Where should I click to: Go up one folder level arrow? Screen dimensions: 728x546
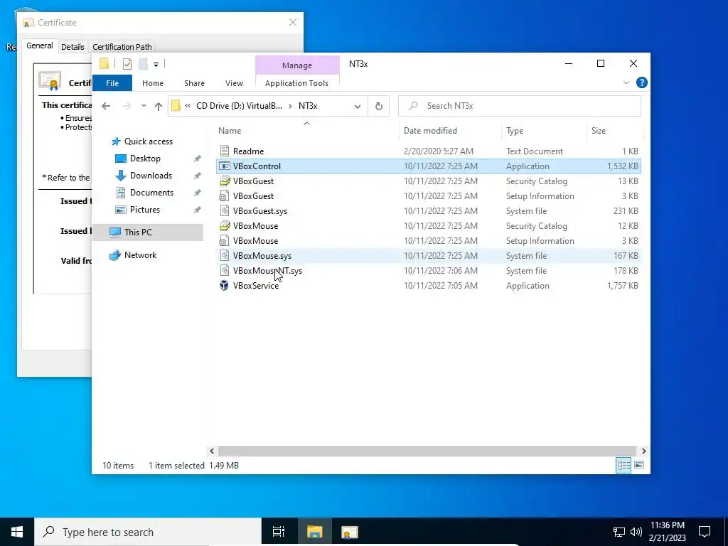pos(159,106)
